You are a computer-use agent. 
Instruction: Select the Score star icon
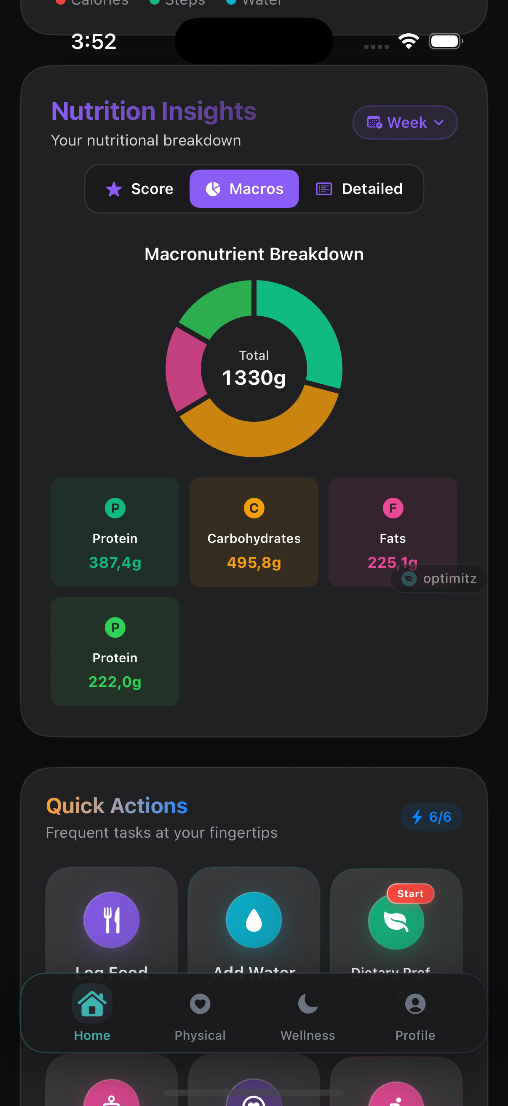click(x=114, y=189)
